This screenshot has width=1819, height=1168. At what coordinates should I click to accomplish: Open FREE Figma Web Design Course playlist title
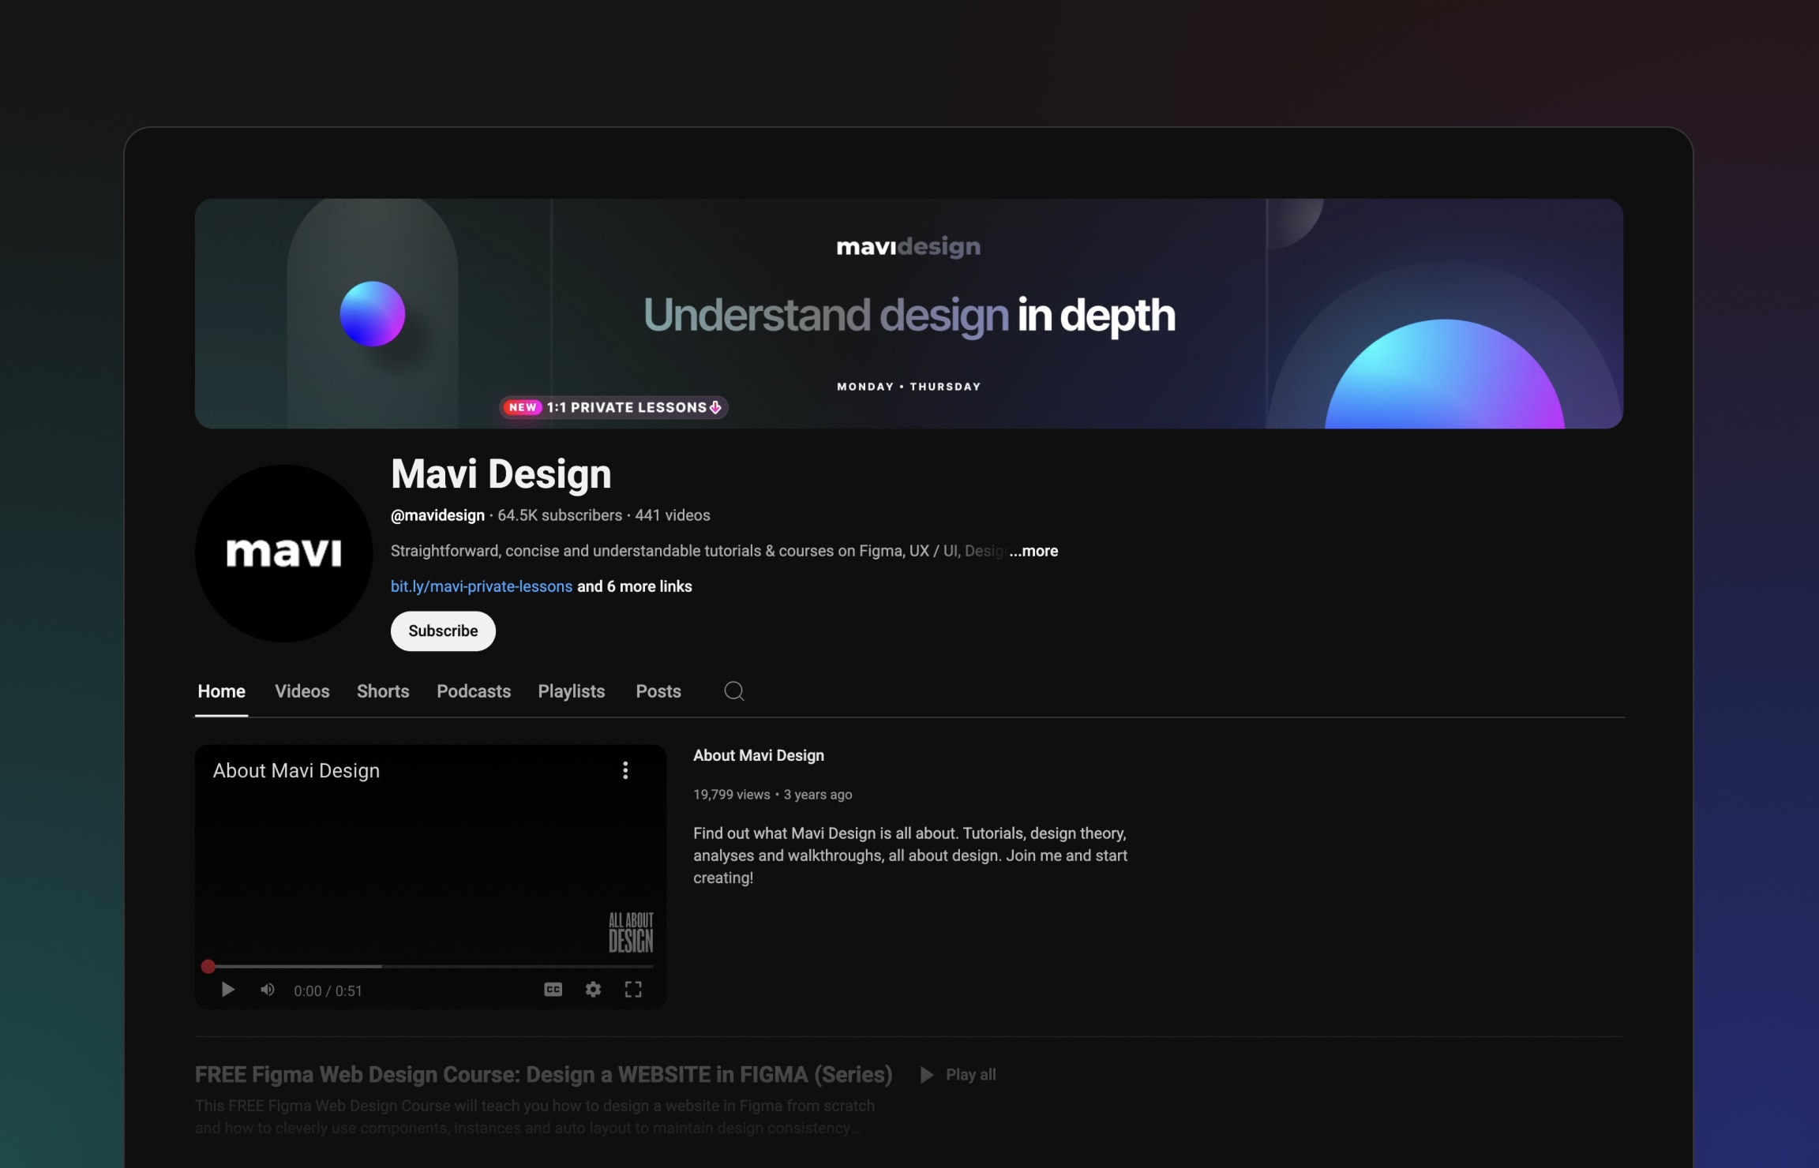tap(543, 1075)
